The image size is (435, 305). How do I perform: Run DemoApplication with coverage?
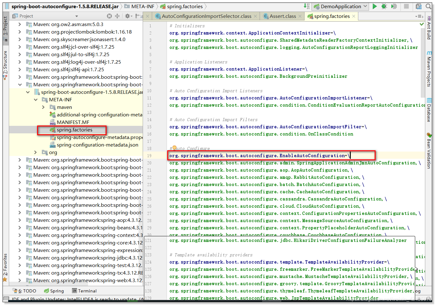point(394,6)
